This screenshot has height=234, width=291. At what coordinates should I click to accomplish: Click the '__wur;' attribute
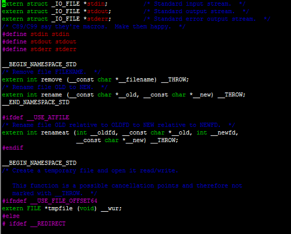(x=111, y=208)
